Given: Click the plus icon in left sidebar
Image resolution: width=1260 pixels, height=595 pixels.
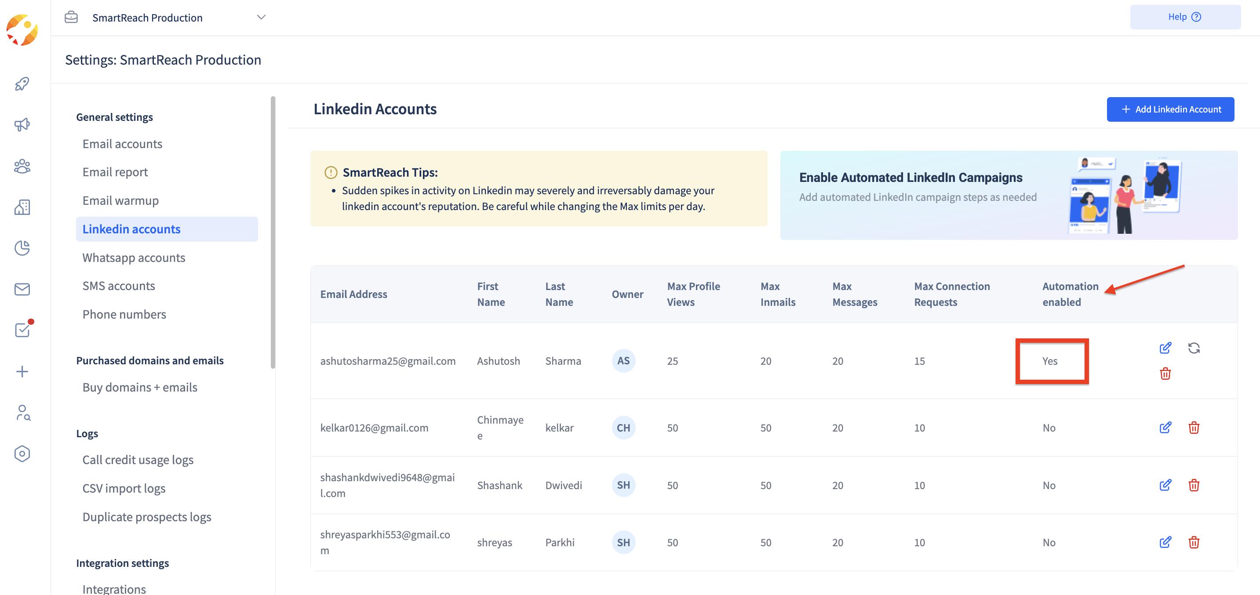Looking at the screenshot, I should tap(22, 371).
